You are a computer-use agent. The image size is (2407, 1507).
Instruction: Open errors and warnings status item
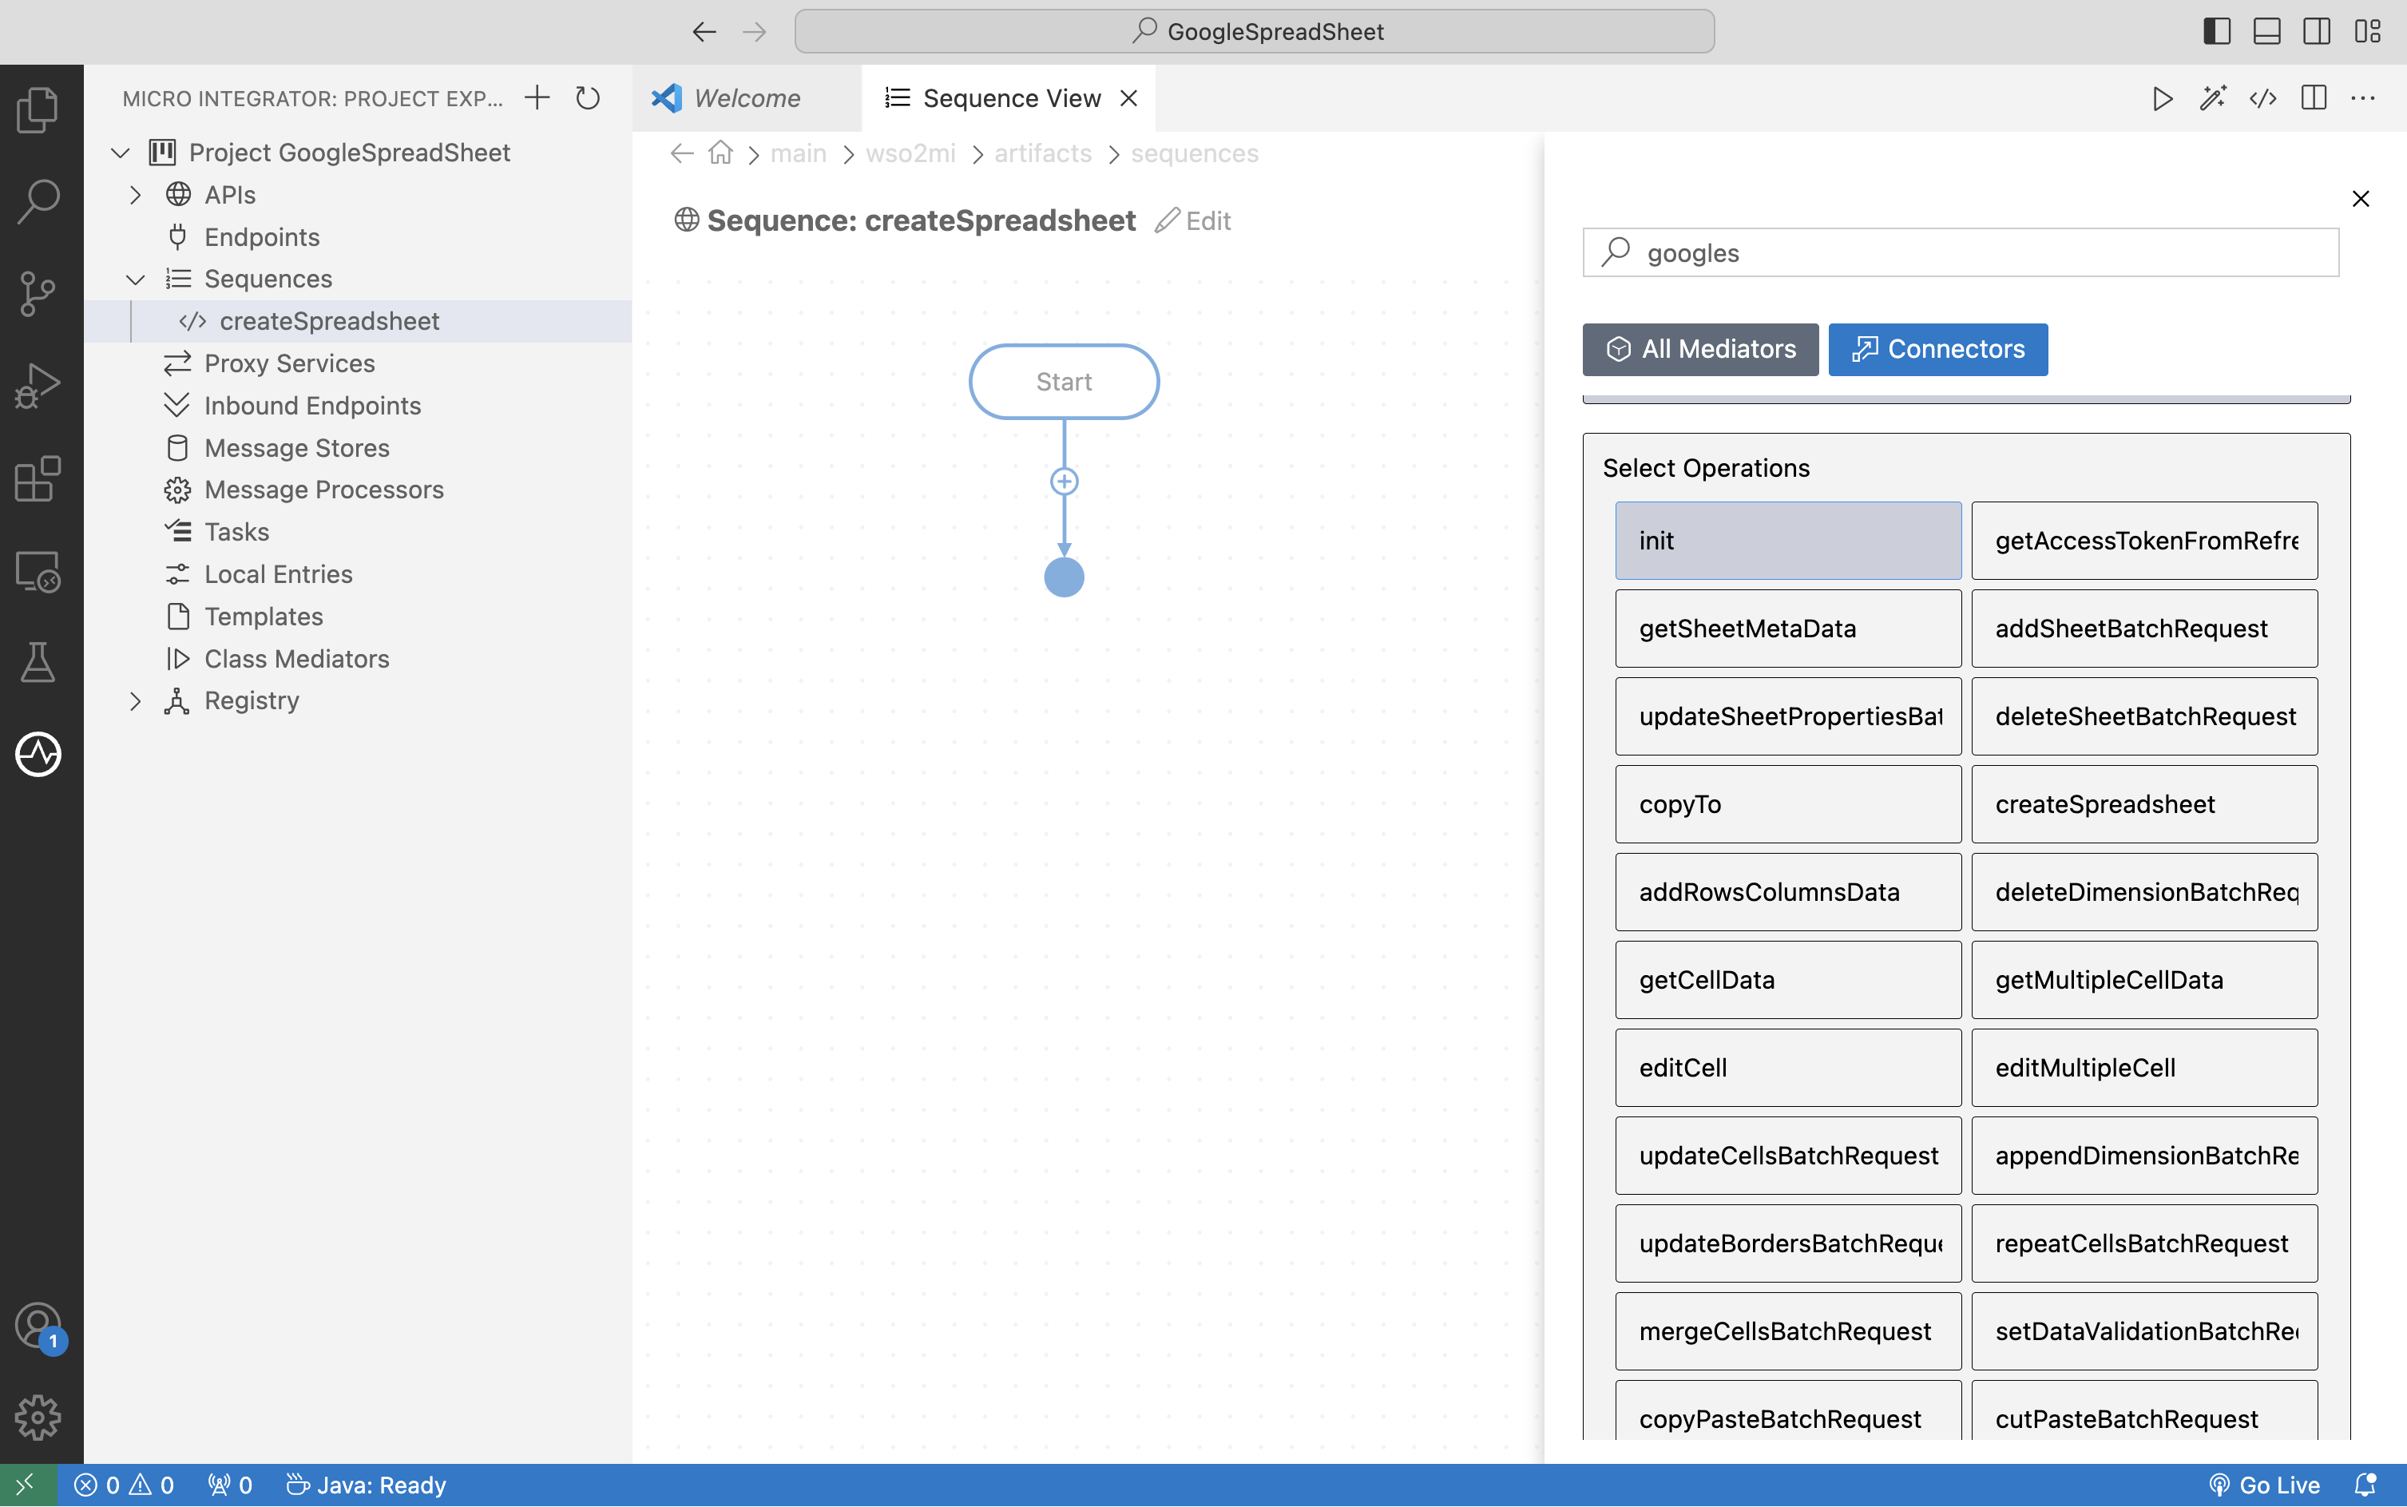(x=125, y=1485)
